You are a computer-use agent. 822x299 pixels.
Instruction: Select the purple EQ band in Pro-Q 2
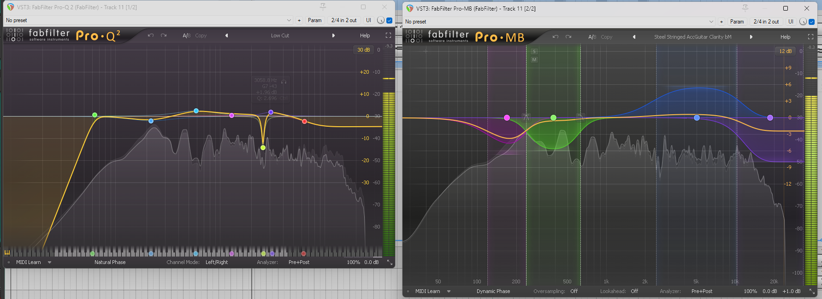[x=271, y=112]
